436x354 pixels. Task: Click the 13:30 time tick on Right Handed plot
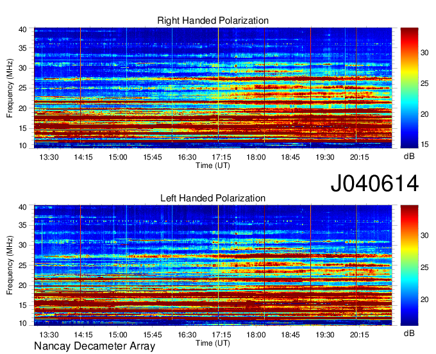coord(49,157)
